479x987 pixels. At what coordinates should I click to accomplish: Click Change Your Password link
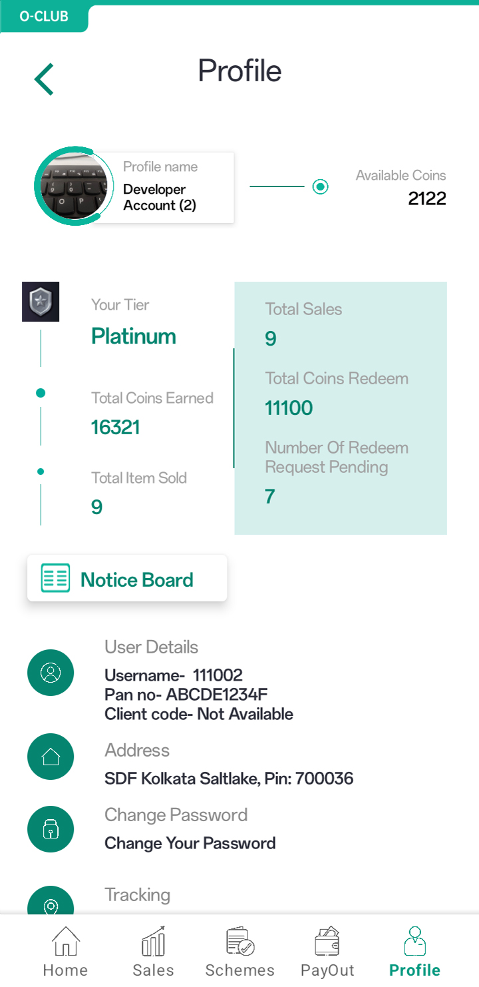(x=190, y=843)
